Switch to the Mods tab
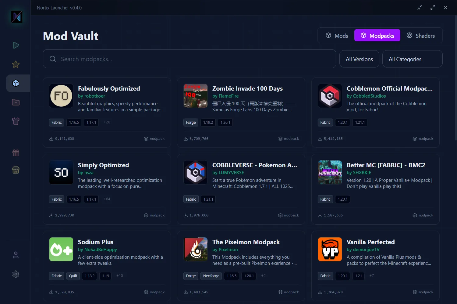The image size is (457, 304). pyautogui.click(x=337, y=36)
